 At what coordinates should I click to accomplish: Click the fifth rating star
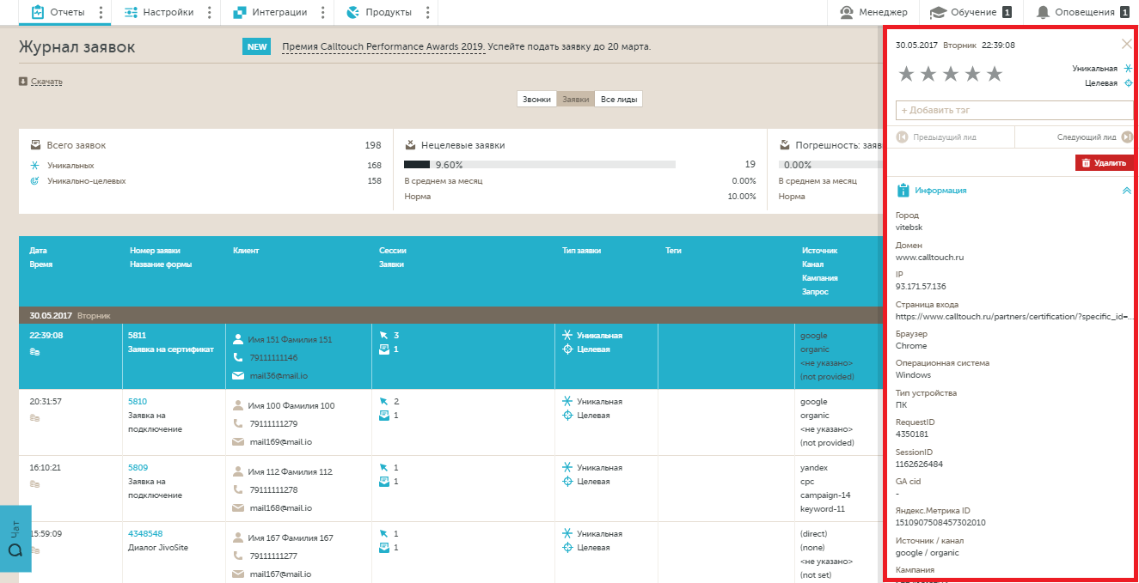click(x=995, y=75)
